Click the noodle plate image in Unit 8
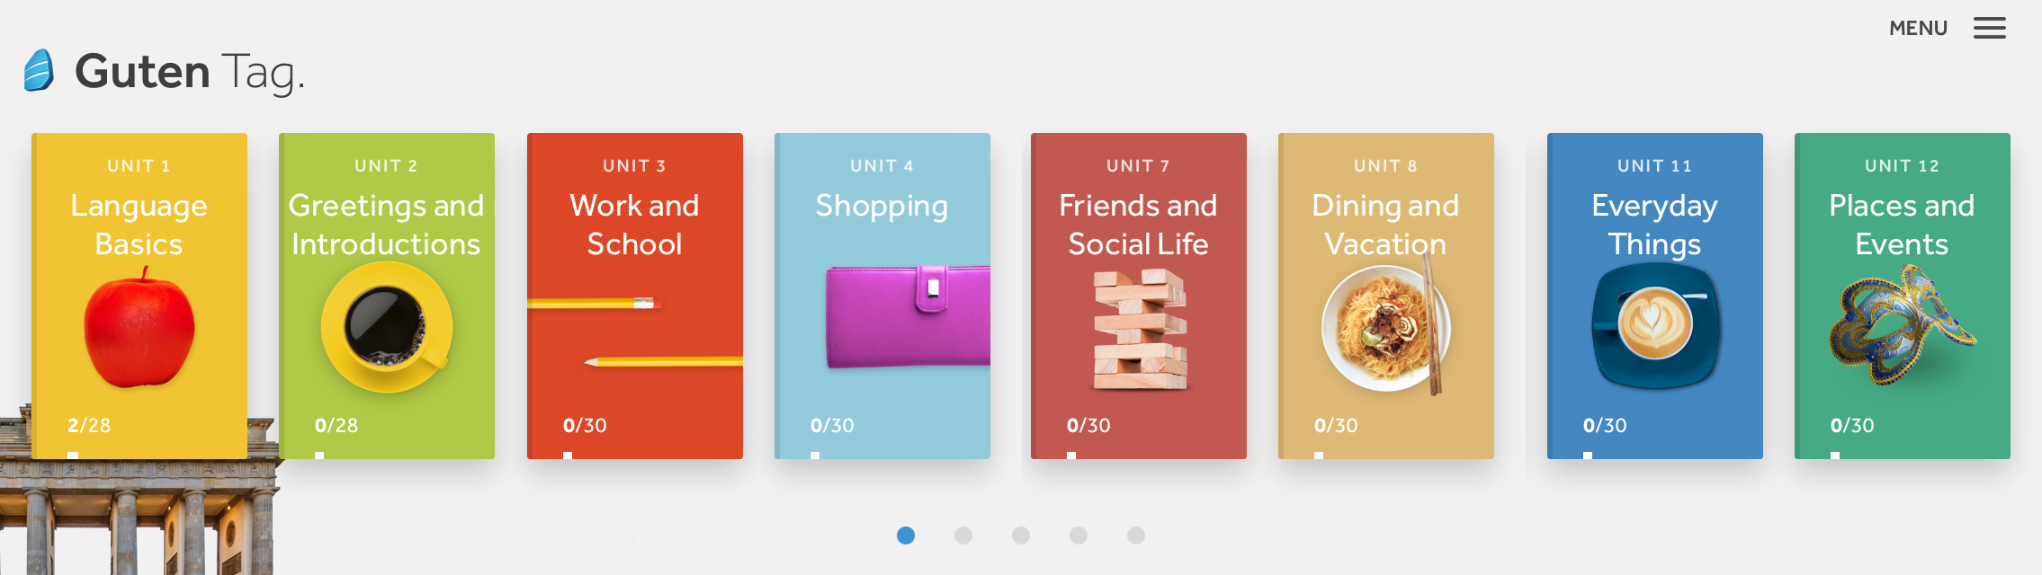Screen dimensions: 2042x575 click(1386, 328)
